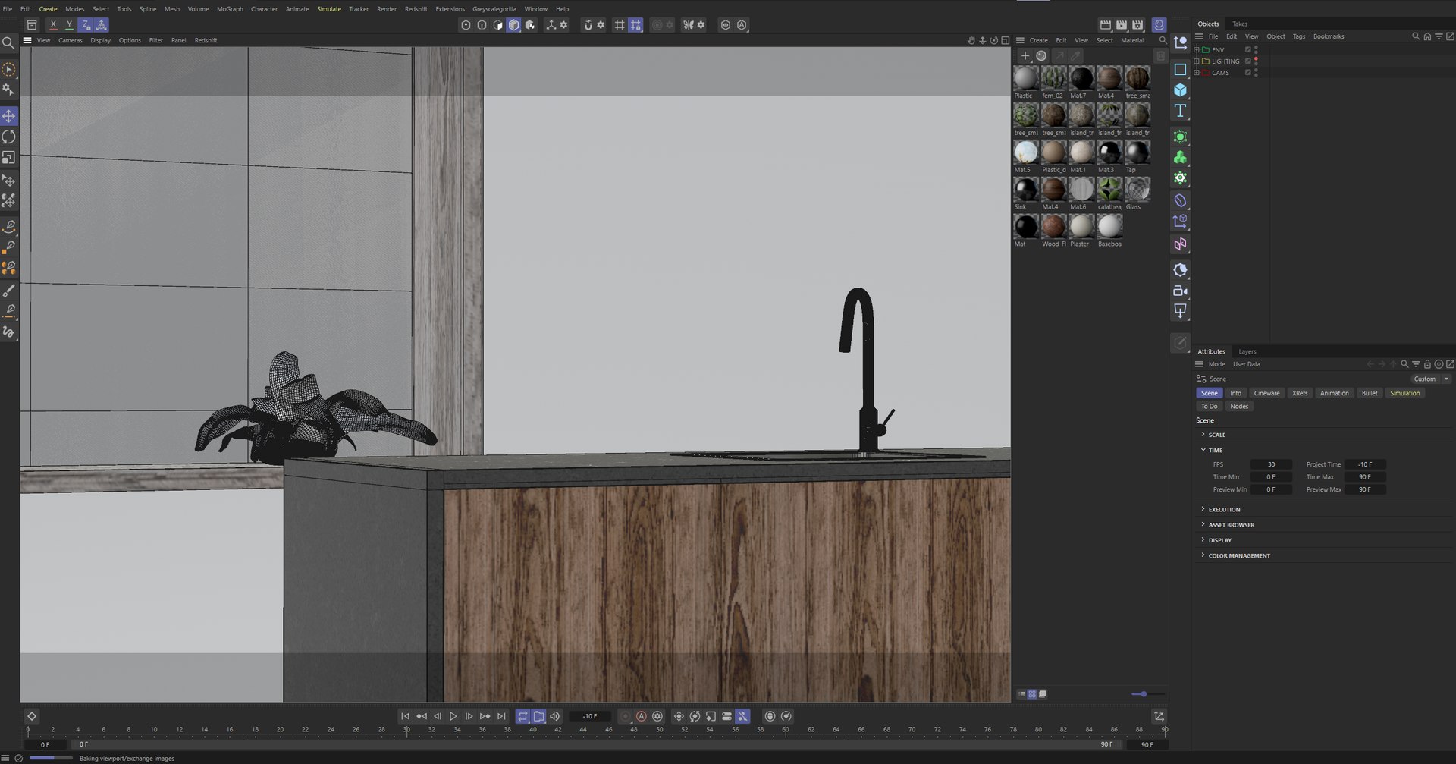Switch to the Takes tab
This screenshot has width=1456, height=764.
coord(1240,24)
